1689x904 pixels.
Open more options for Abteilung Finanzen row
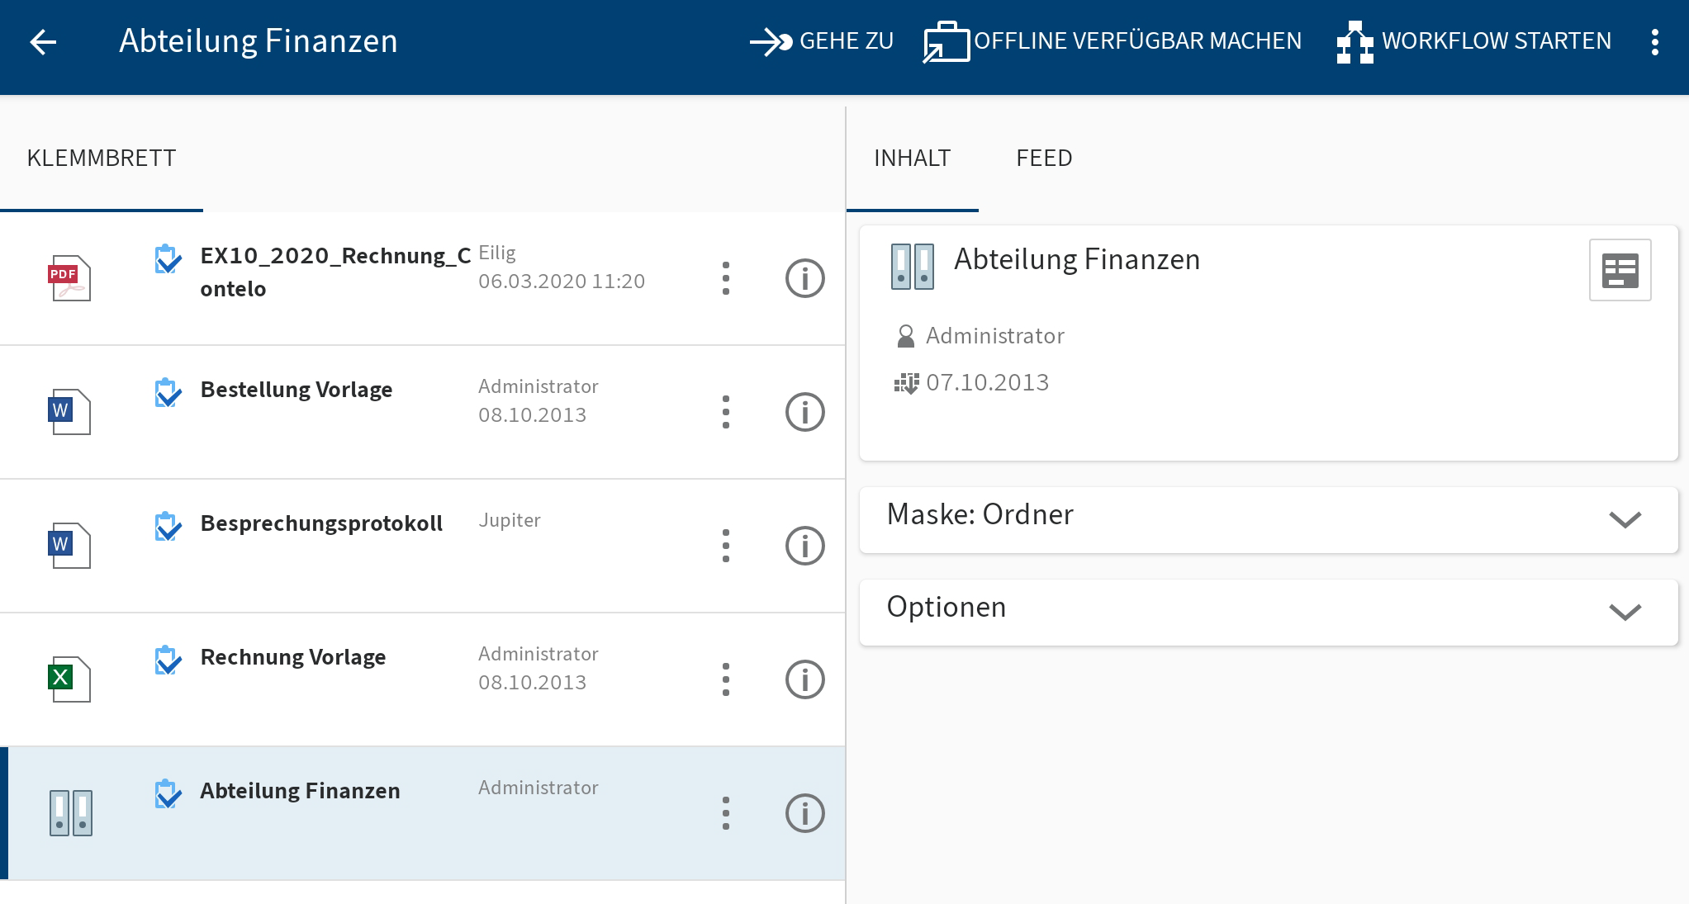(726, 813)
